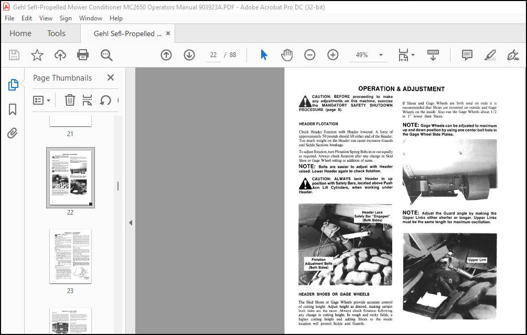Delete selected page trash icon

[x=70, y=100]
